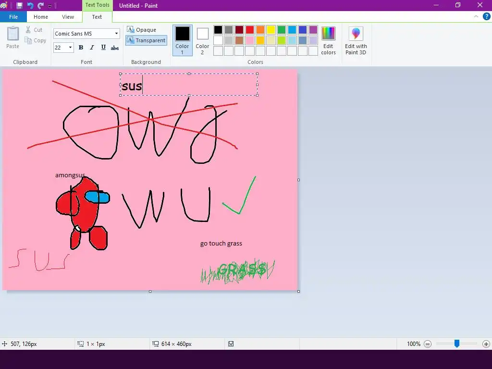
Task: Pick the turquoise color swatch
Action: [x=292, y=30]
